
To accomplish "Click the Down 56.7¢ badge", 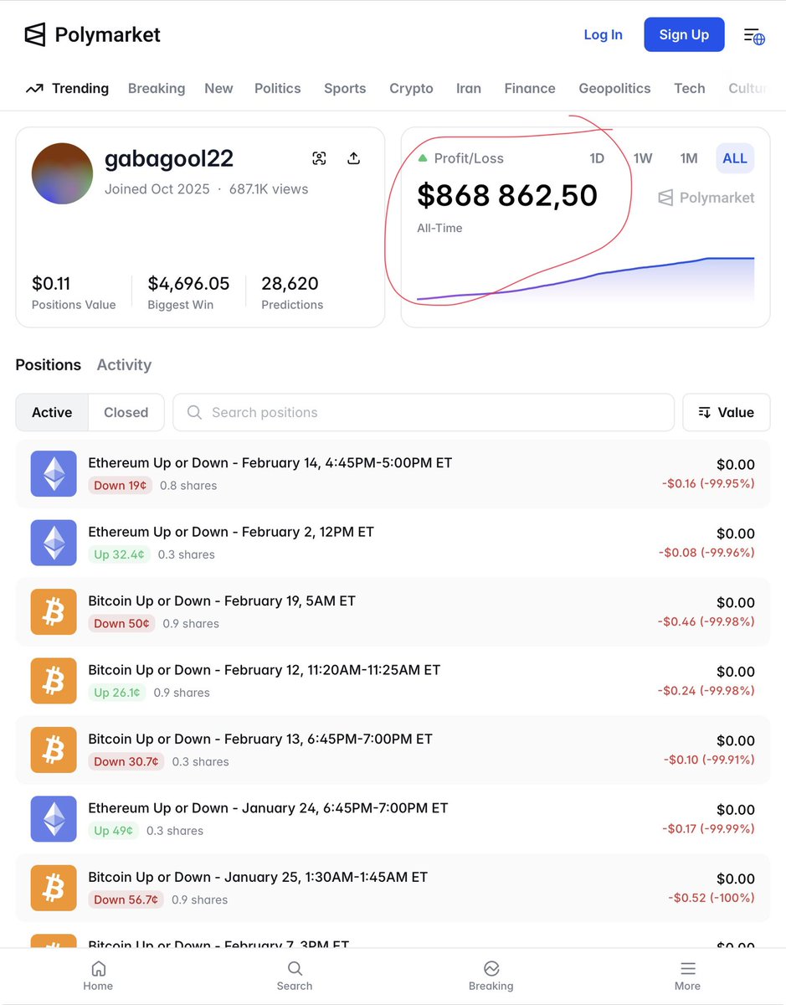I will [126, 900].
